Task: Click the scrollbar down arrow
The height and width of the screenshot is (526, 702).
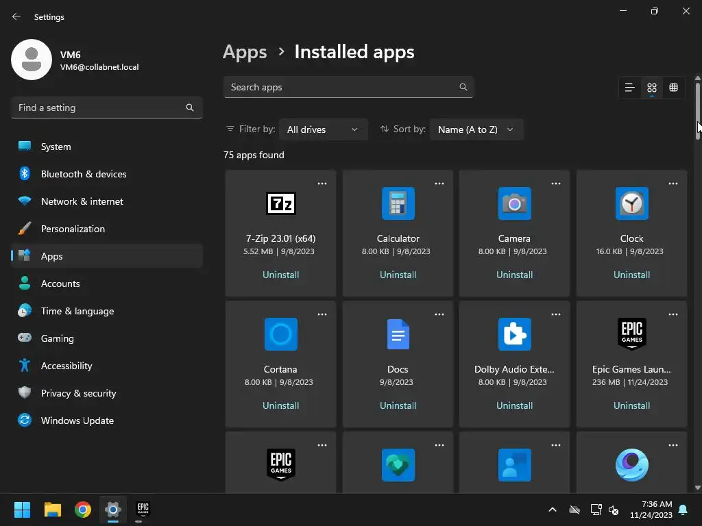Action: click(x=697, y=488)
